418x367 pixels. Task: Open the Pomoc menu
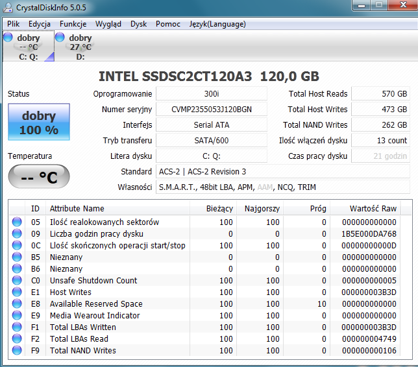[168, 24]
